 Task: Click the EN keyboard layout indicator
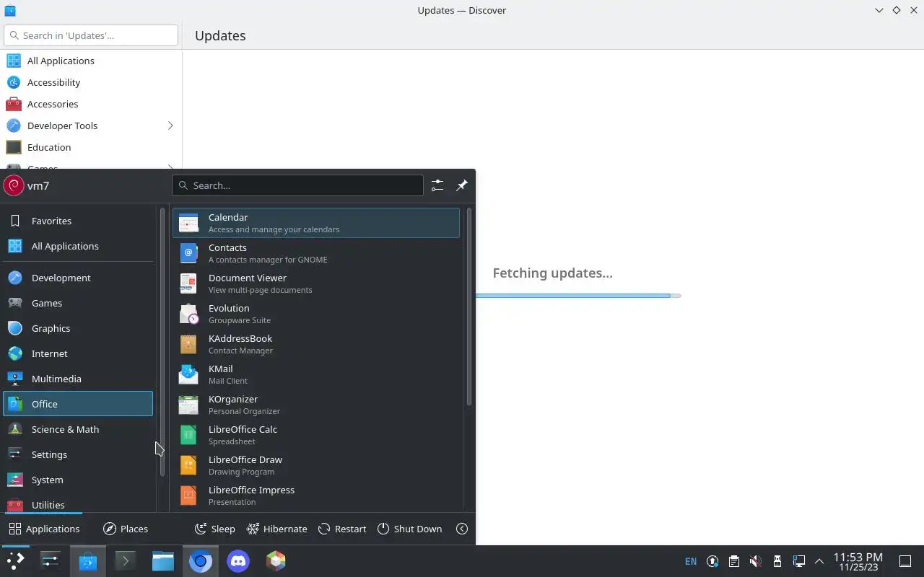(691, 561)
